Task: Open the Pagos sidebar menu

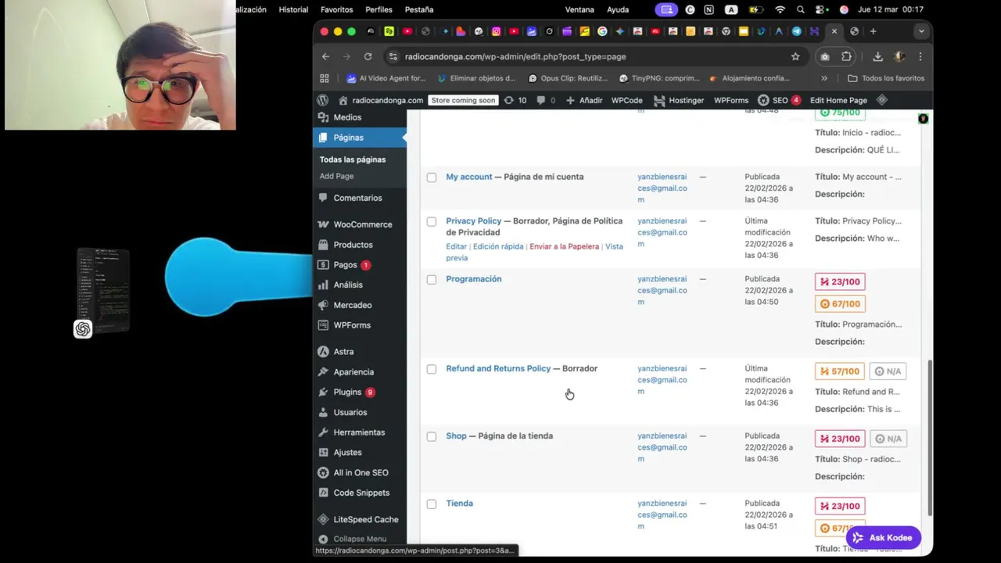Action: pos(345,265)
